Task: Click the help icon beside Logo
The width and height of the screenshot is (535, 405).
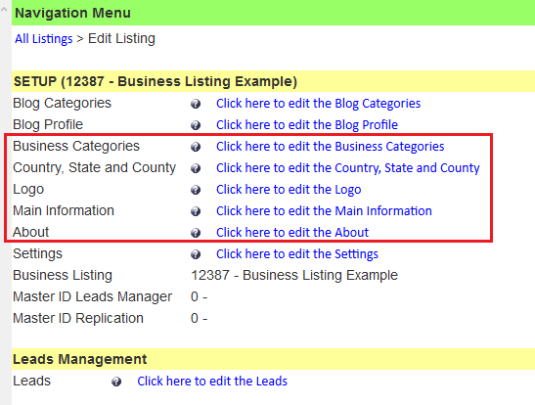Action: coord(196,190)
